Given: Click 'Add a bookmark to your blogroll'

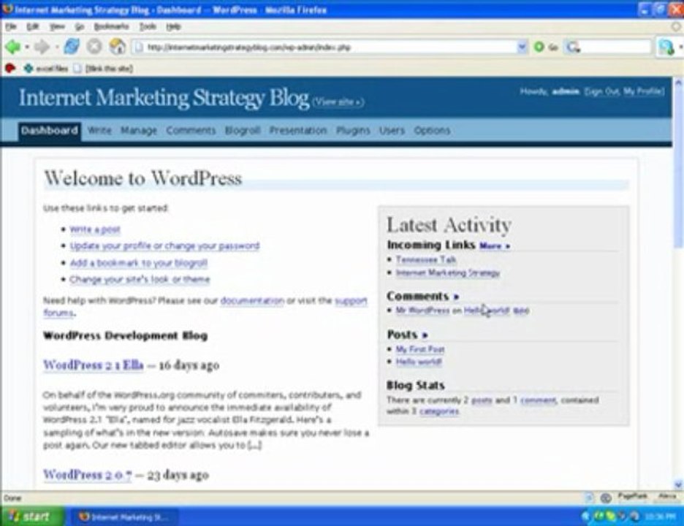Looking at the screenshot, I should click(139, 262).
